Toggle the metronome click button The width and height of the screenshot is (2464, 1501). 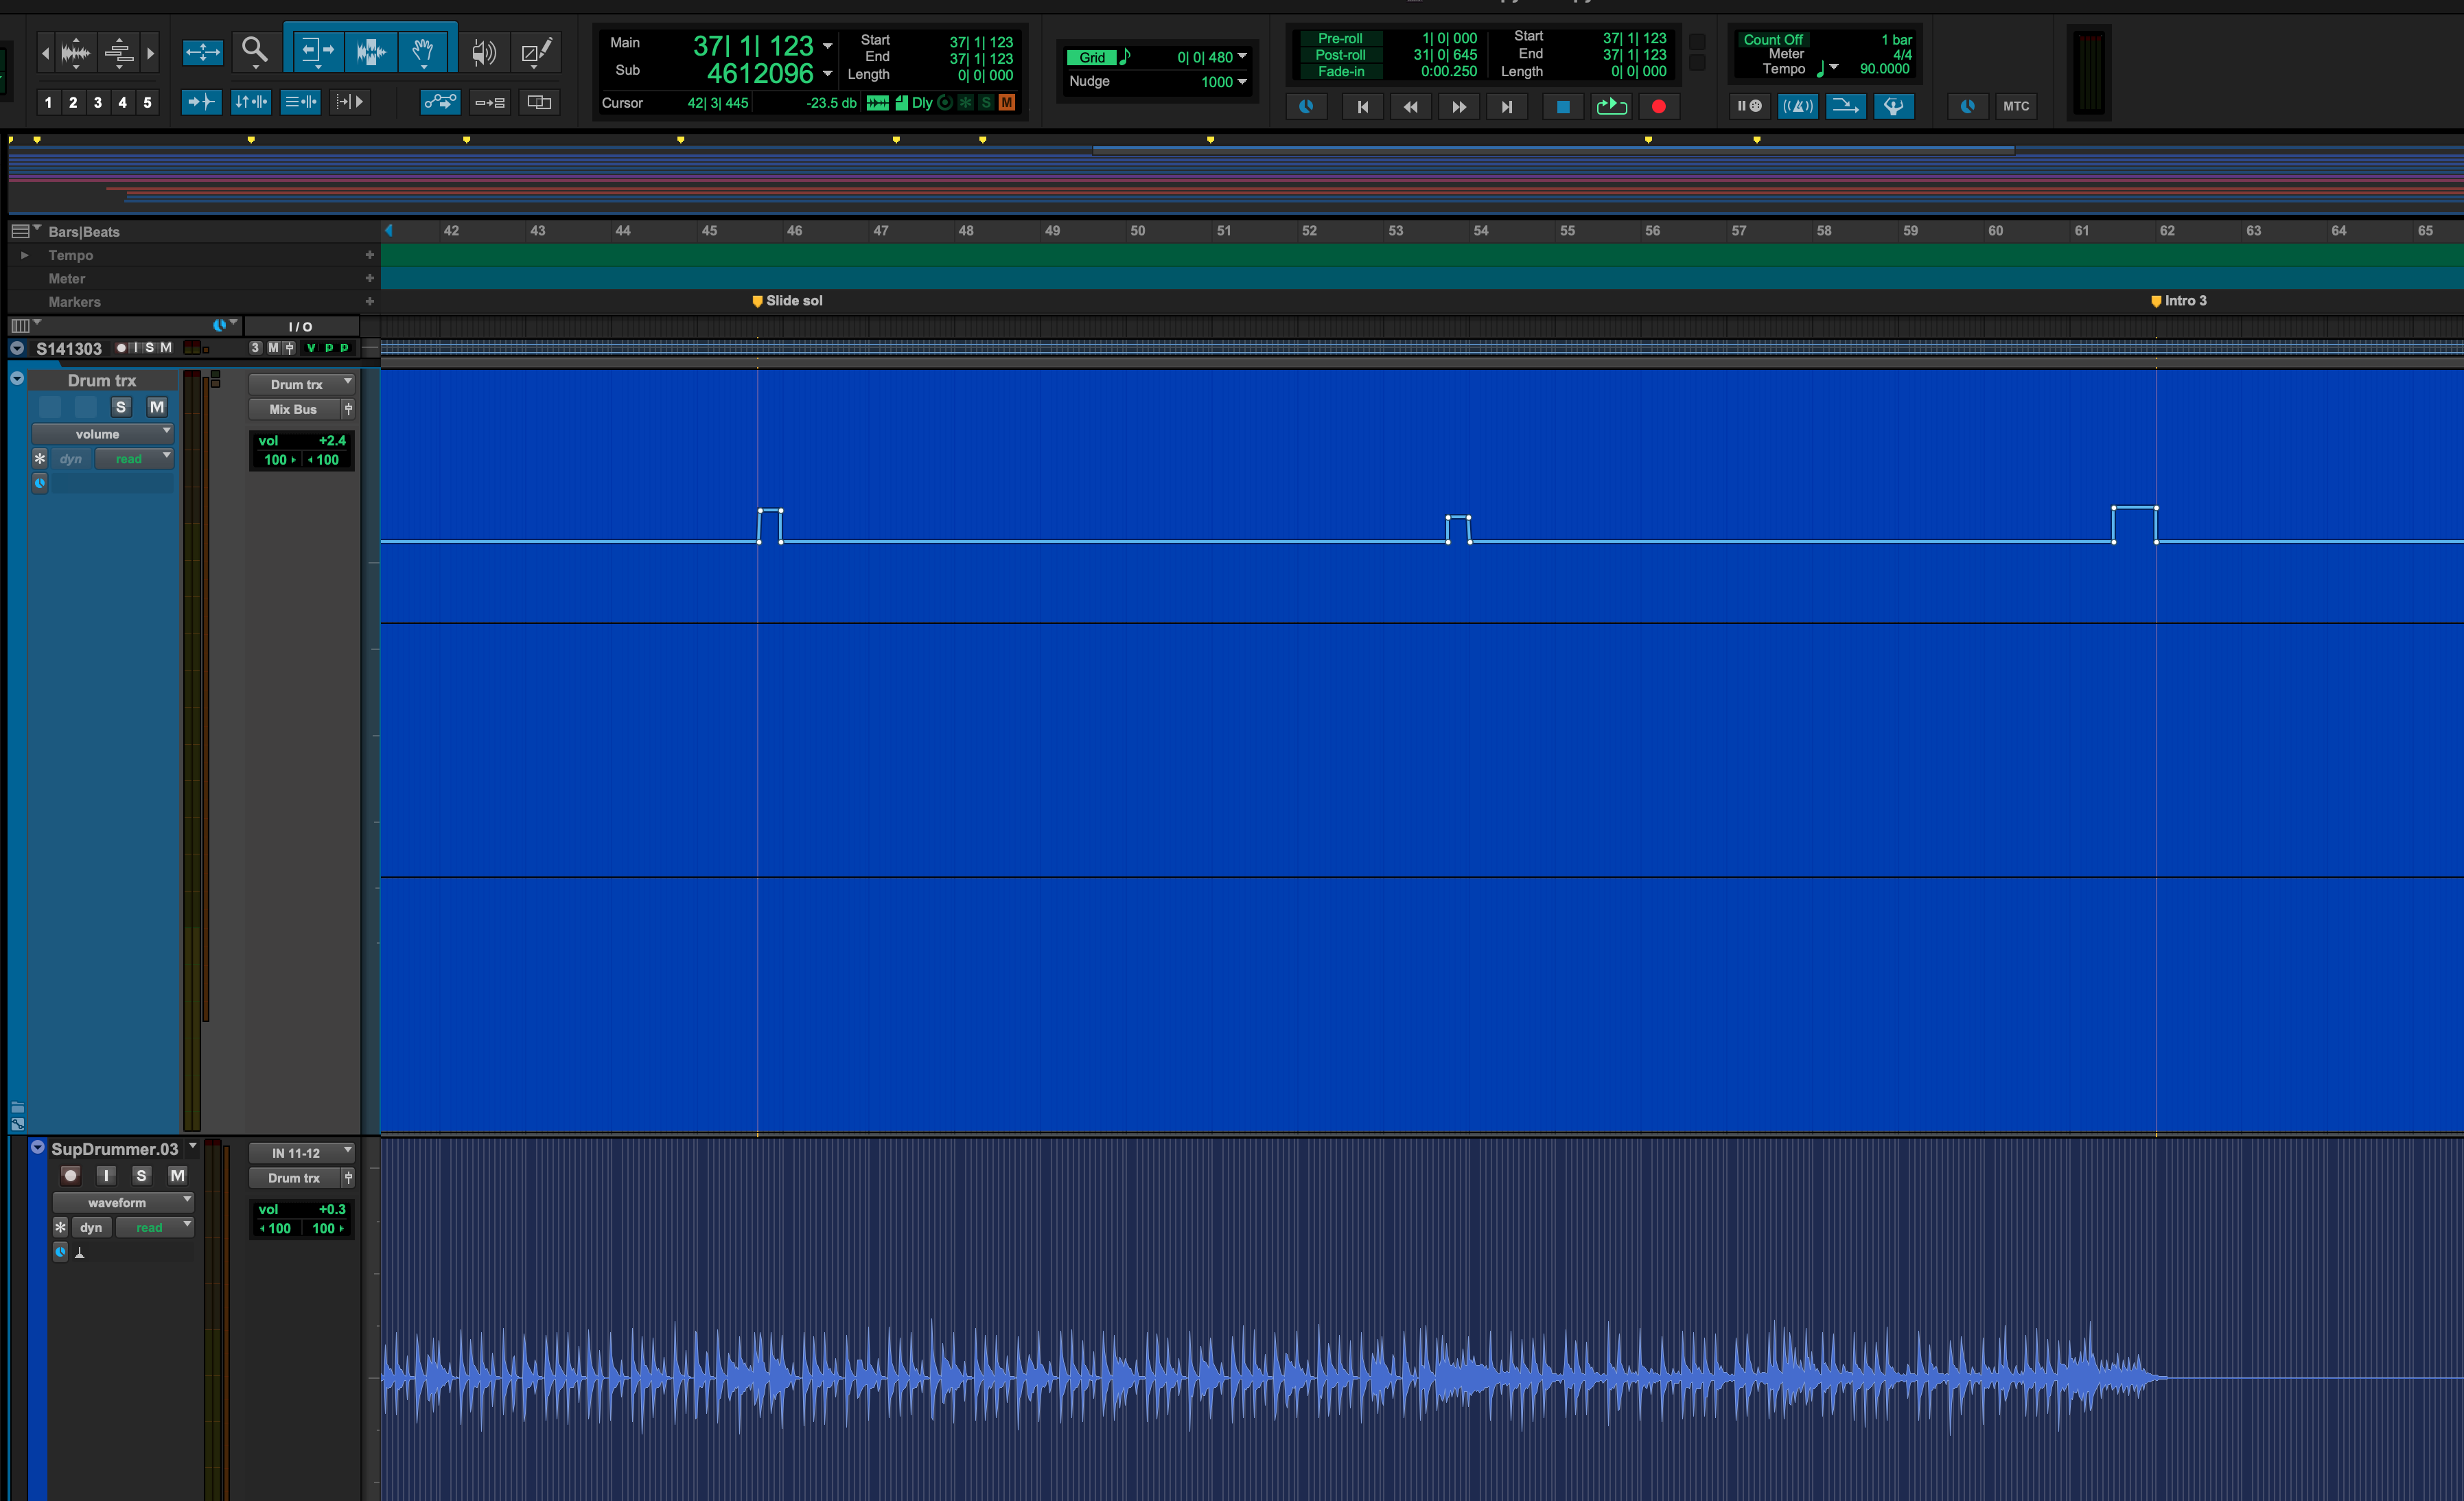click(x=1797, y=106)
